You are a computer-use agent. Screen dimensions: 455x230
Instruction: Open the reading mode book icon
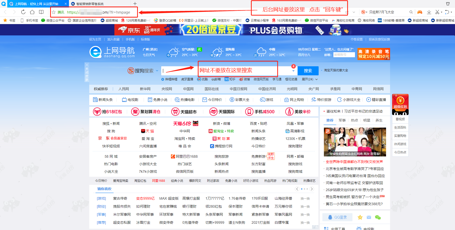point(41,12)
